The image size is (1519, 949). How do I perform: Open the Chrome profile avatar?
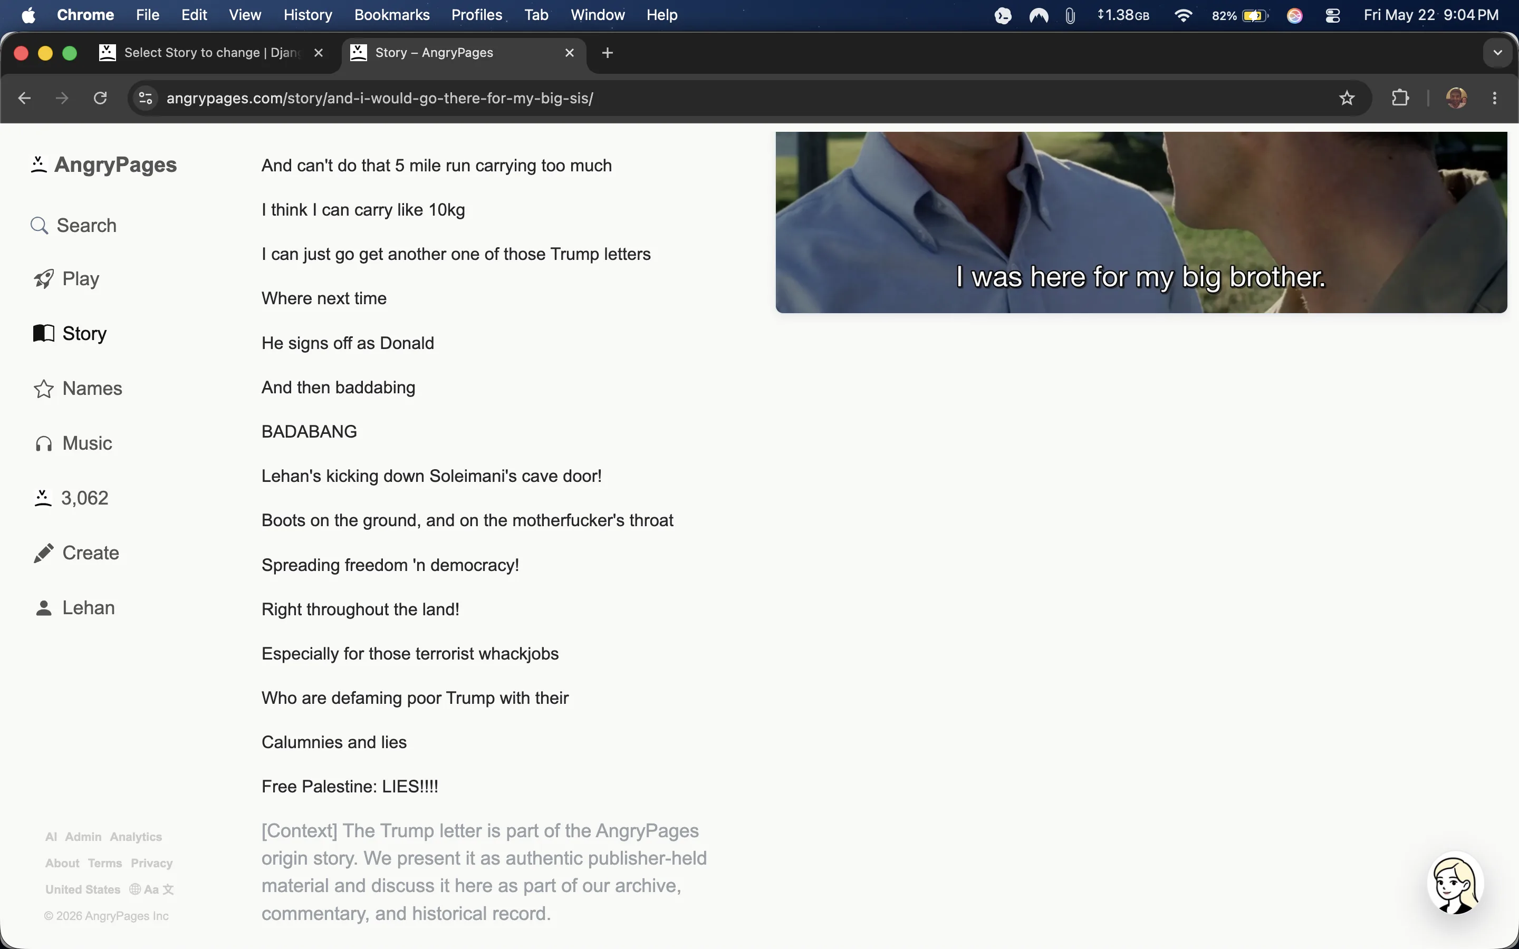click(1456, 98)
